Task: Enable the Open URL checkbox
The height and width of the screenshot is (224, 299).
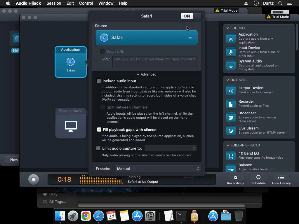Action: [x=102, y=51]
